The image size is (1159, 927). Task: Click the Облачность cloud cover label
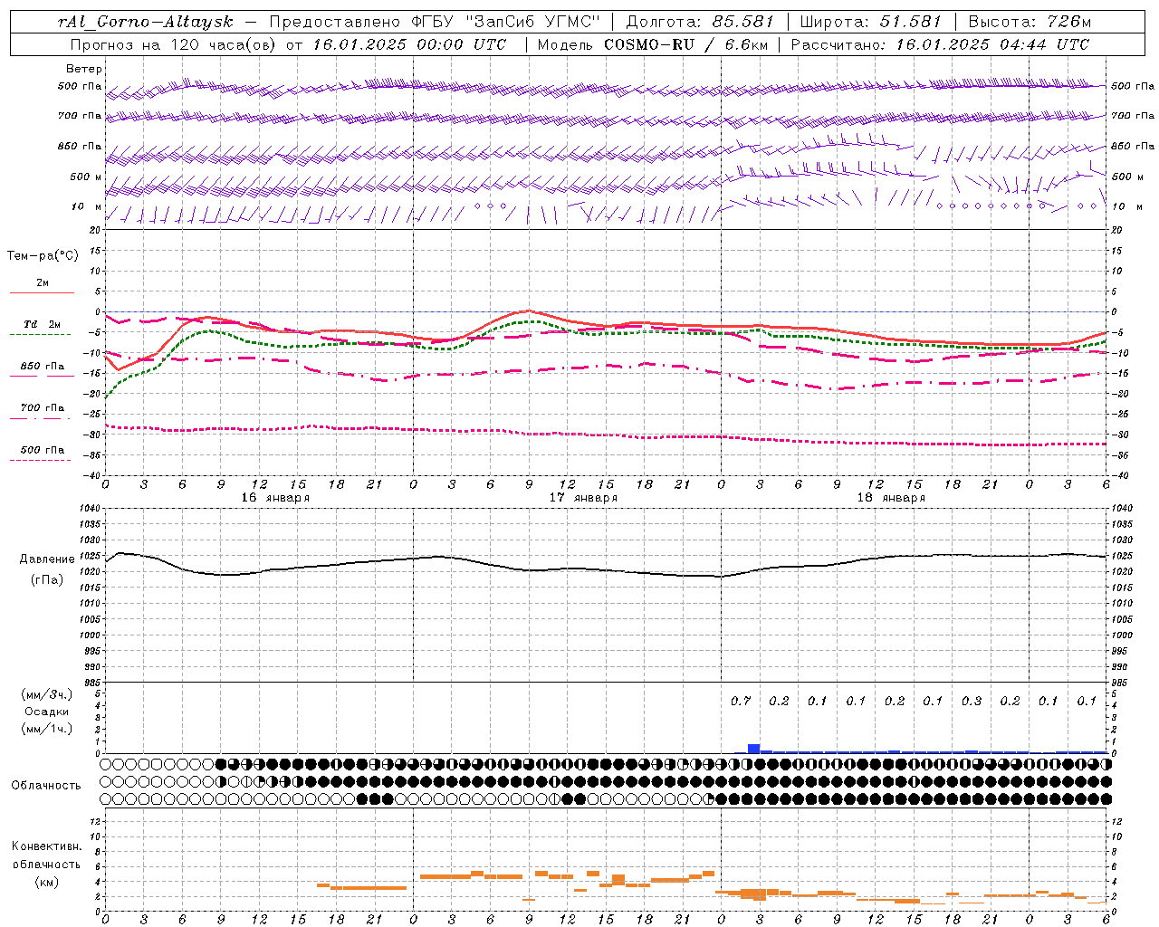click(x=46, y=786)
